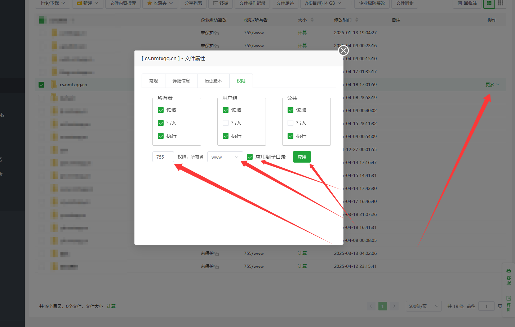Enable 写入 permission for 公共
The height and width of the screenshot is (327, 515).
[290, 123]
